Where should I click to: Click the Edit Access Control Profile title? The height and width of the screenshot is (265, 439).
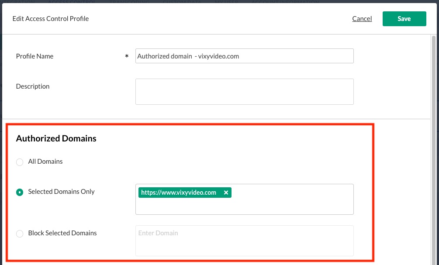(51, 19)
